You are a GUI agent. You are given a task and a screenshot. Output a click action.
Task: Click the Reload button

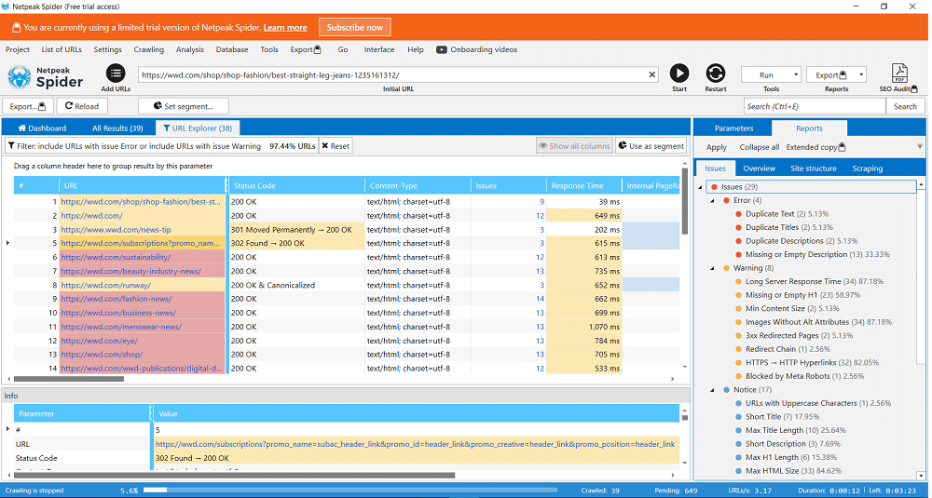click(82, 106)
